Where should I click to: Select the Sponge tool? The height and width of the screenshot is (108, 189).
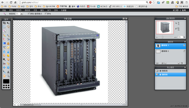pos(8,56)
